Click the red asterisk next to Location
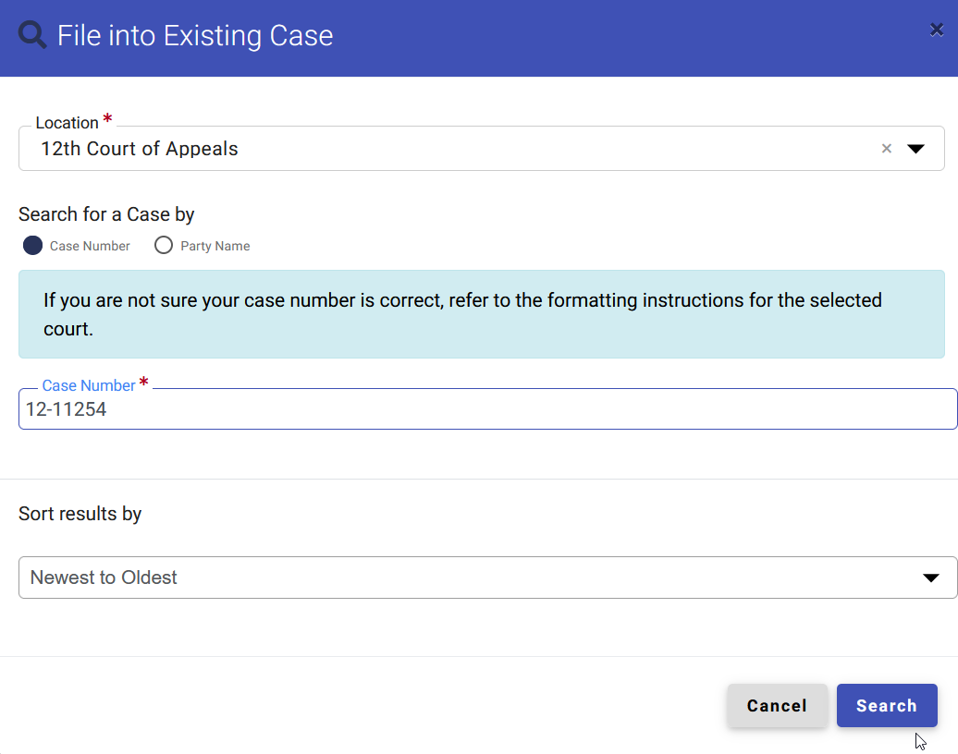This screenshot has width=958, height=754. (106, 116)
